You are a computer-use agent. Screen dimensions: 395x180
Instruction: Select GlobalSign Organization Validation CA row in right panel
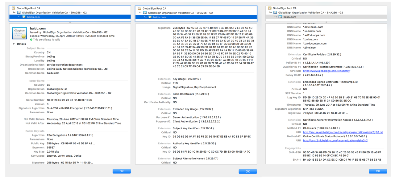coord(326,13)
